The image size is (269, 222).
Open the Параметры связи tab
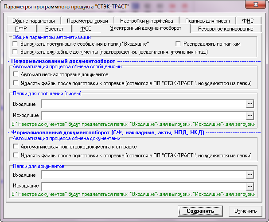tap(87, 21)
